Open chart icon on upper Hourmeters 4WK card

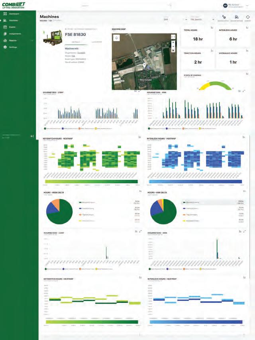[239, 91]
